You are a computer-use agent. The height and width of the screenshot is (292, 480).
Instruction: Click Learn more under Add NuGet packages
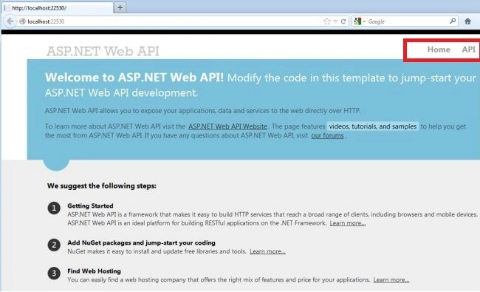point(267,251)
